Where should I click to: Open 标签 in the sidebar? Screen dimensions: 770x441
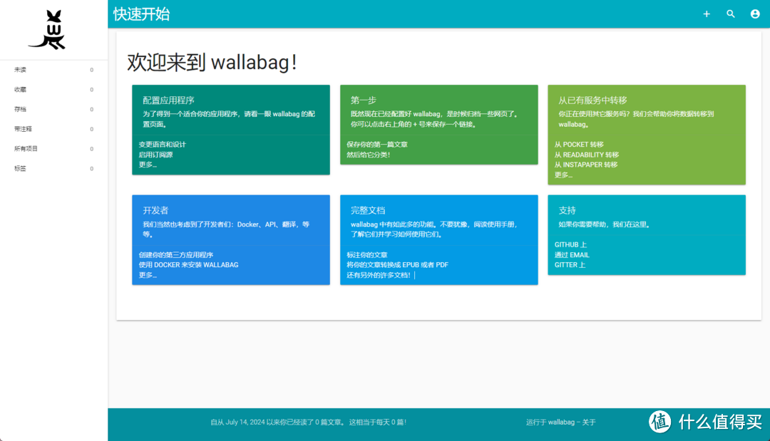[x=20, y=169]
